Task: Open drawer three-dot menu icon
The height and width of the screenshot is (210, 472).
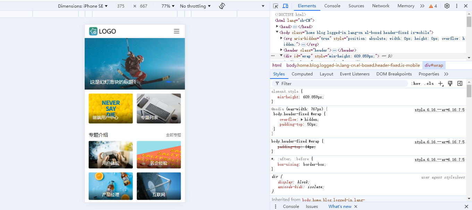Action: pos(276,207)
